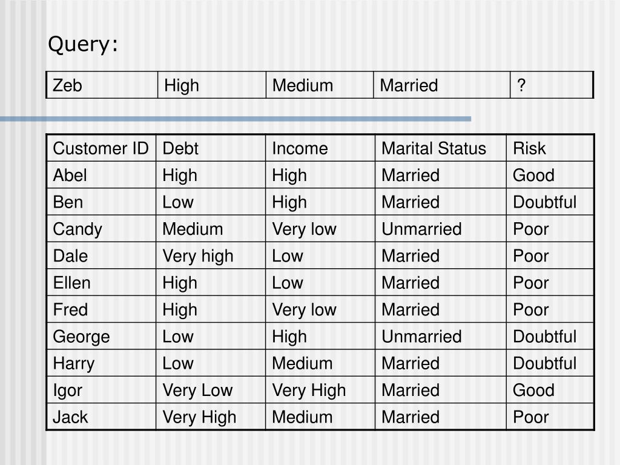Select the Zeb cell in query row
The width and height of the screenshot is (620, 465).
[102, 85]
